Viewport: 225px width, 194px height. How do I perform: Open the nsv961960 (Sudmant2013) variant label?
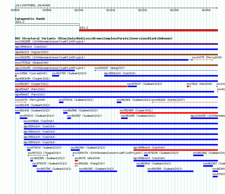(x=88, y=148)
